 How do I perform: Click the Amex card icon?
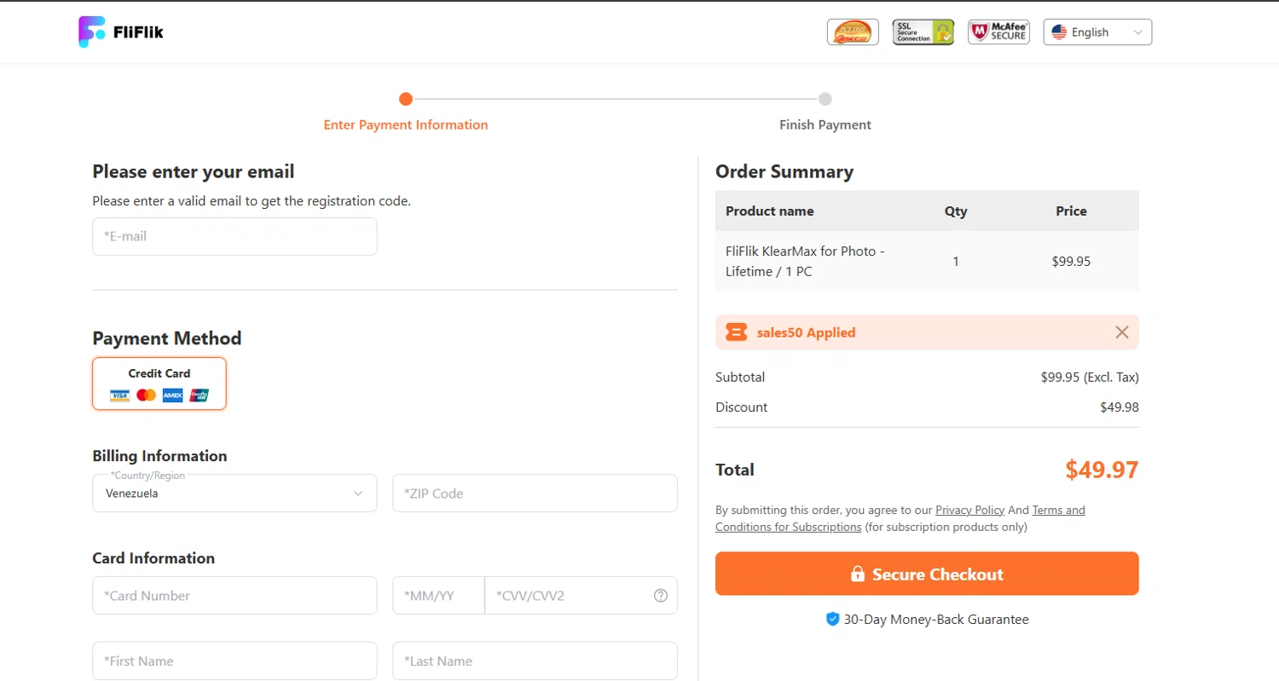pos(173,395)
